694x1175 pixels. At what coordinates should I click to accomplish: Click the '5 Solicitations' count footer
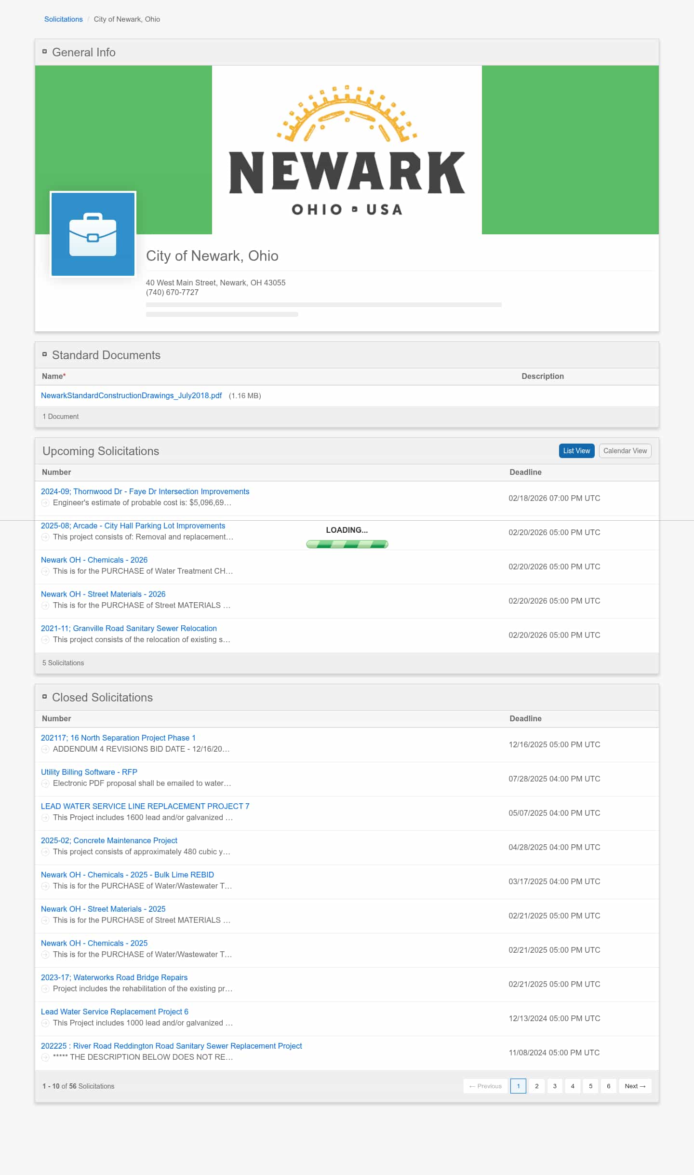point(63,663)
